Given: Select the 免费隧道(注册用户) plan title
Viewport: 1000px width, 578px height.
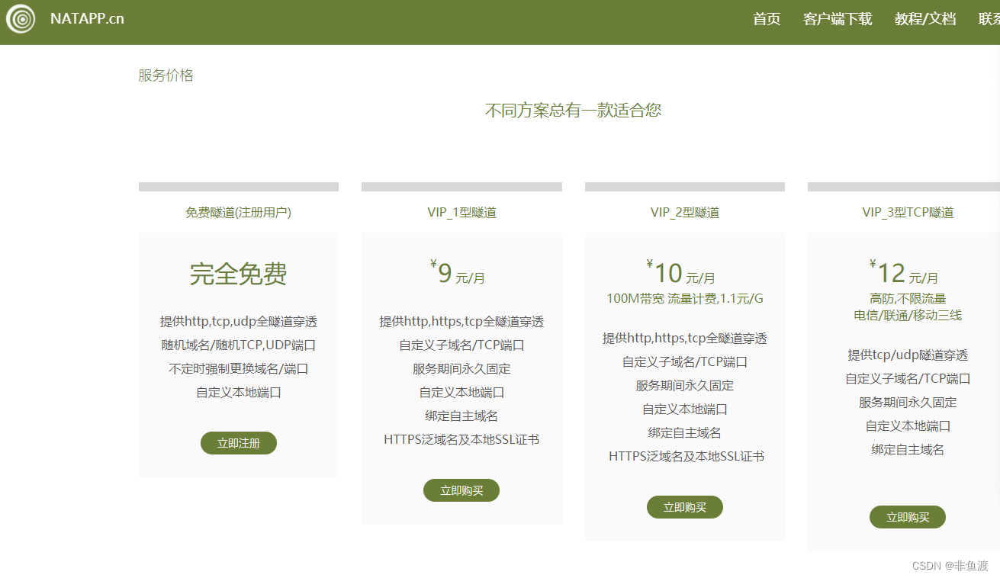Looking at the screenshot, I should coord(239,213).
